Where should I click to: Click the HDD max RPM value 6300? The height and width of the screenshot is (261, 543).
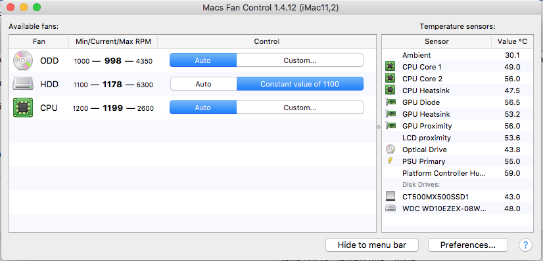pos(145,85)
